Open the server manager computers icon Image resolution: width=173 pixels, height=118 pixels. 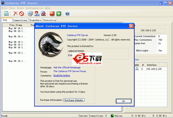pos(31,13)
